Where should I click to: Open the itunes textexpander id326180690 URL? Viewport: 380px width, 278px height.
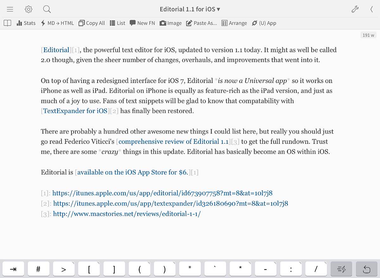(171, 203)
